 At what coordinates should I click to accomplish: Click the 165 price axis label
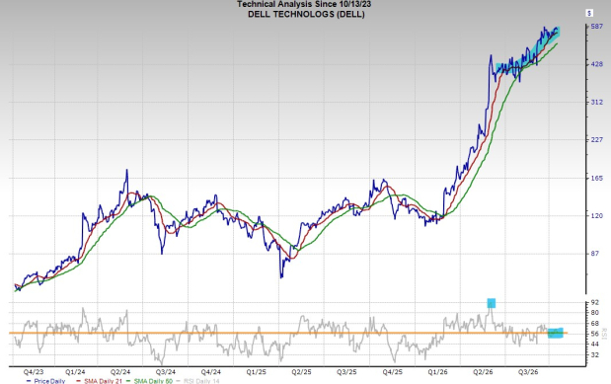click(x=597, y=178)
